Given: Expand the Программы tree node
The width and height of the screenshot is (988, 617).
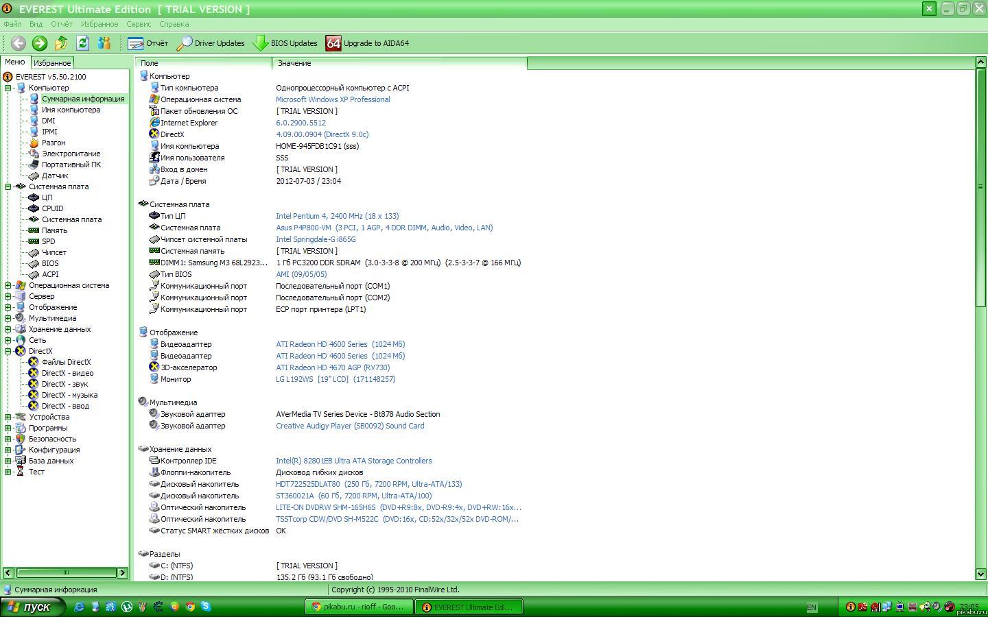Looking at the screenshot, I should pos(8,428).
